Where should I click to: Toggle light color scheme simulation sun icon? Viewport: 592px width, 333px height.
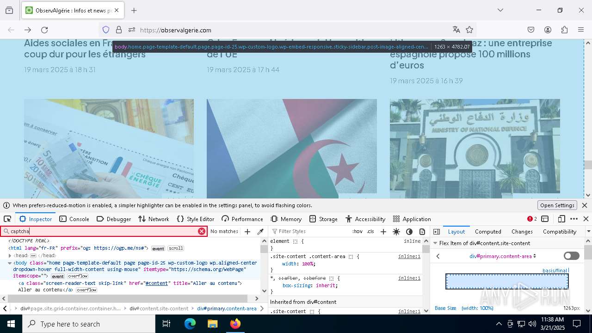[396, 231]
